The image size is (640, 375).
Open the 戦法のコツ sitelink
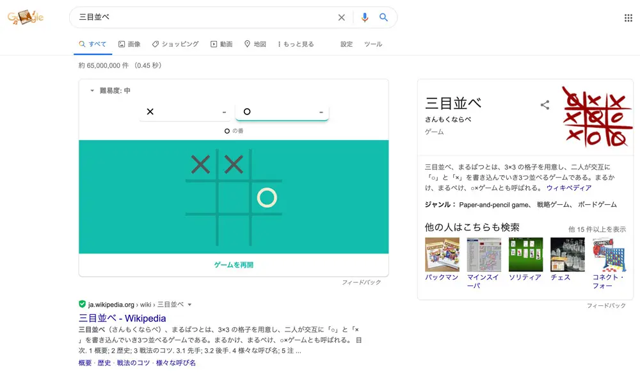click(134, 363)
